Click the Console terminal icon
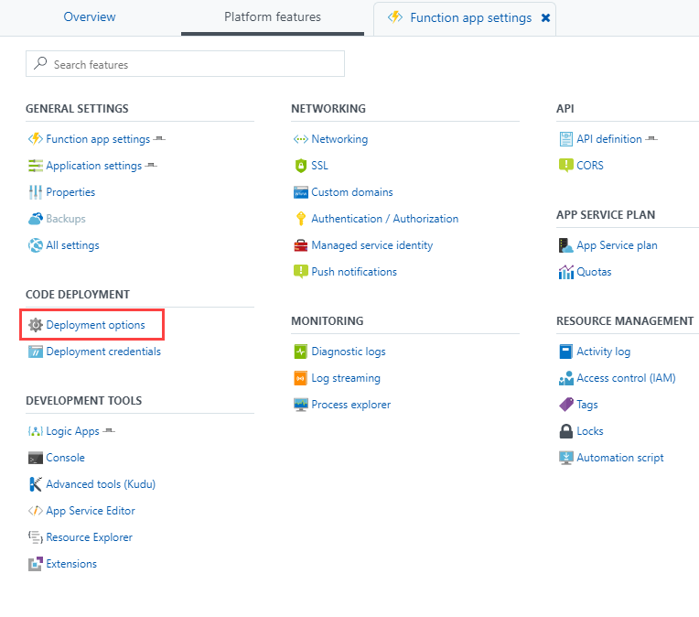This screenshot has height=617, width=699. tap(36, 458)
